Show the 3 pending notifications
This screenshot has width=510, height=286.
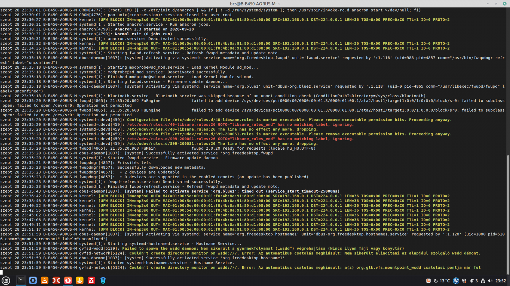474,281
